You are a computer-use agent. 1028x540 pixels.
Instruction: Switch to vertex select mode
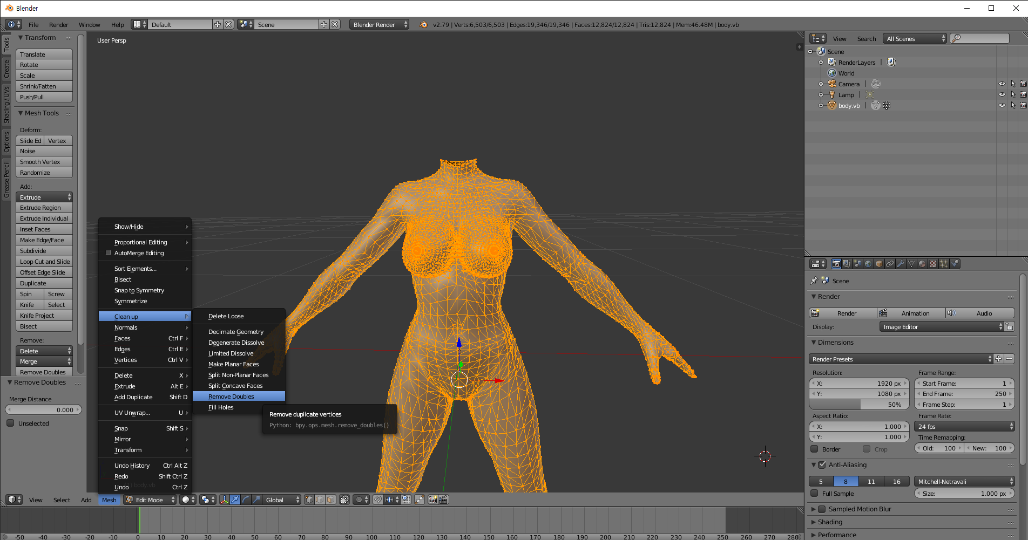pos(309,500)
